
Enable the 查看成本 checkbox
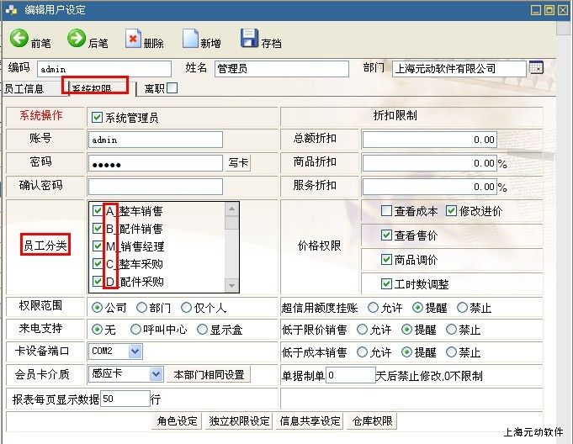[386, 211]
